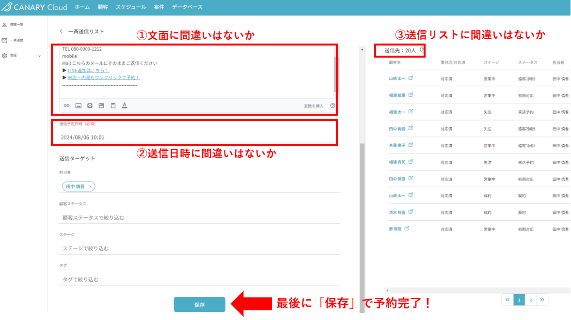Viewport: 571px width, 320px height.
Task: Open external link icon for 山崎 太一 契約 row
Action: (411, 195)
